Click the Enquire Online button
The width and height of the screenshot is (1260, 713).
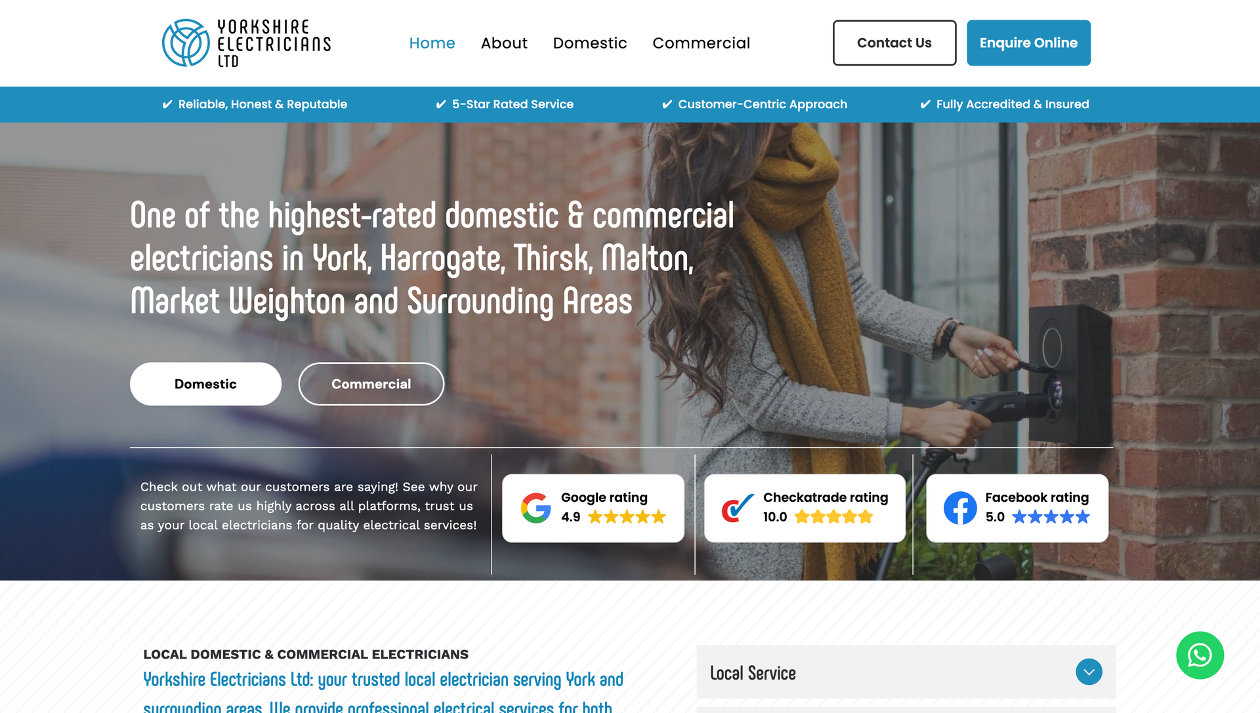tap(1028, 43)
